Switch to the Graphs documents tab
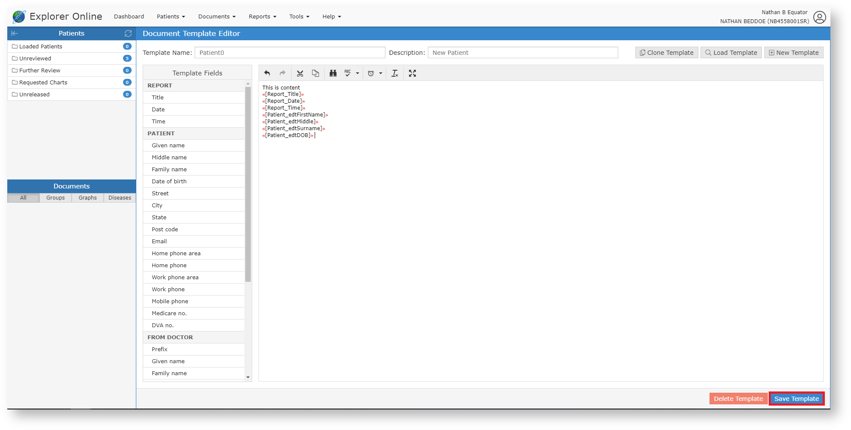This screenshot has width=851, height=430. point(87,198)
